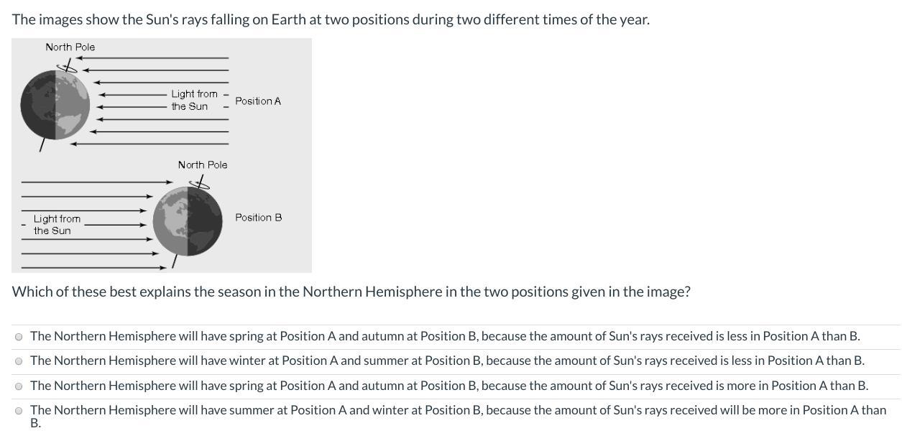Click the lower 'North Pole' label

(x=202, y=165)
